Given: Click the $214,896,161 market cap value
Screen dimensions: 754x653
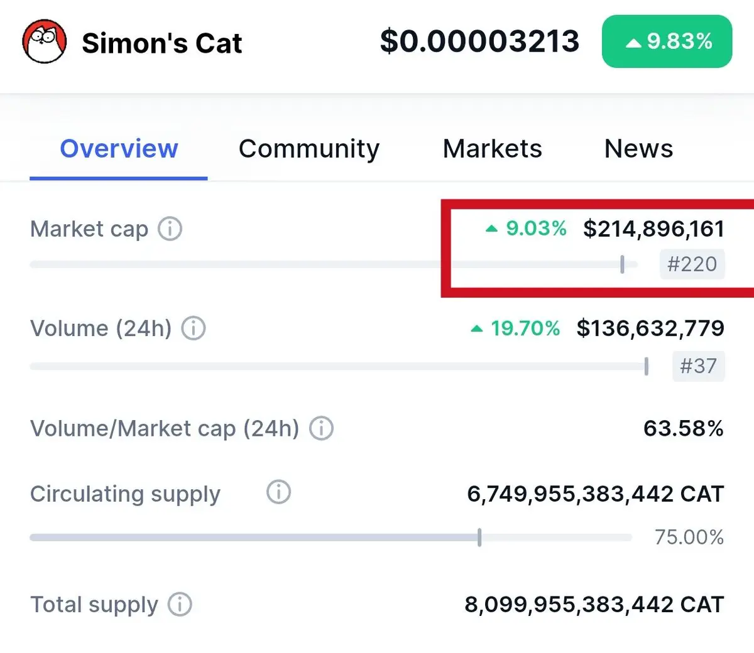Looking at the screenshot, I should point(653,229).
